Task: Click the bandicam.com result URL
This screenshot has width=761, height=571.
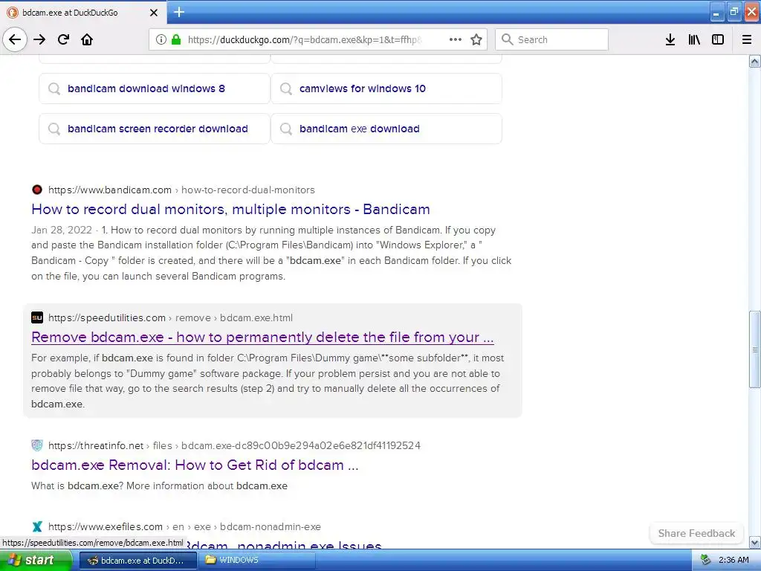Action: pos(181,190)
